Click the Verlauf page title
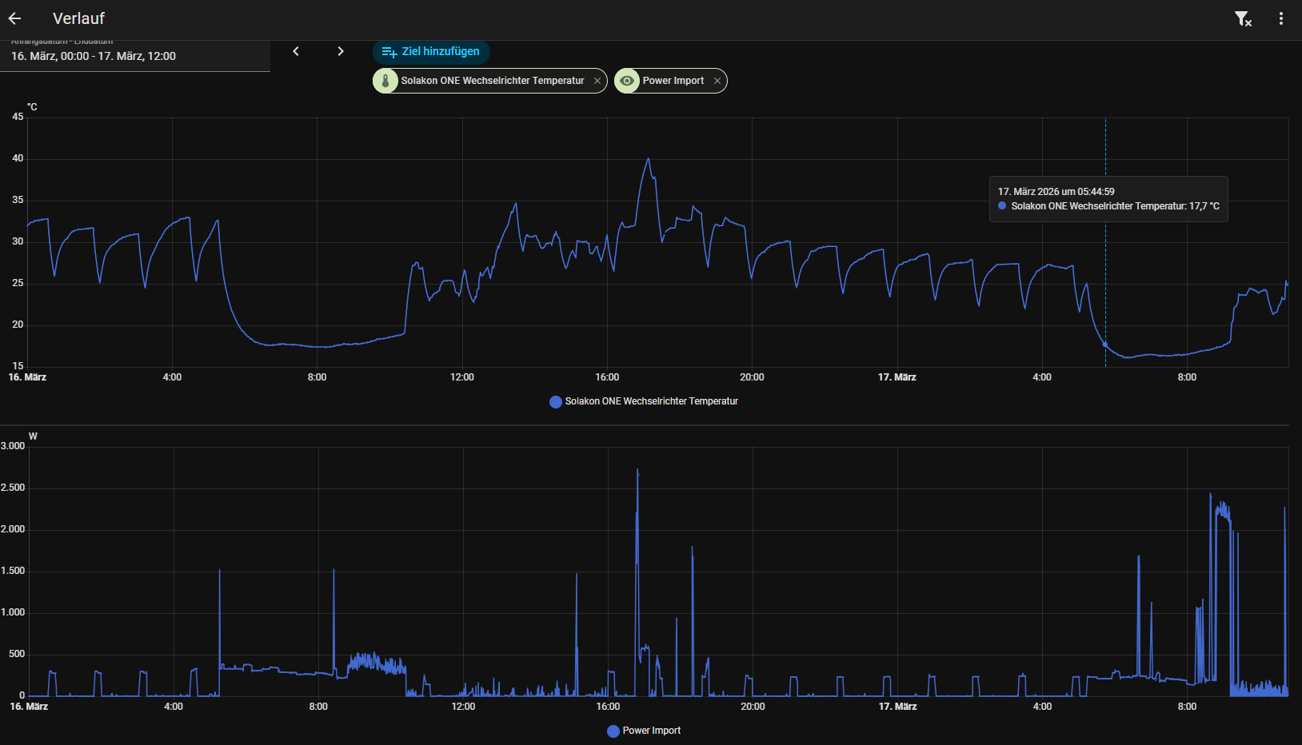1302x745 pixels. [78, 18]
